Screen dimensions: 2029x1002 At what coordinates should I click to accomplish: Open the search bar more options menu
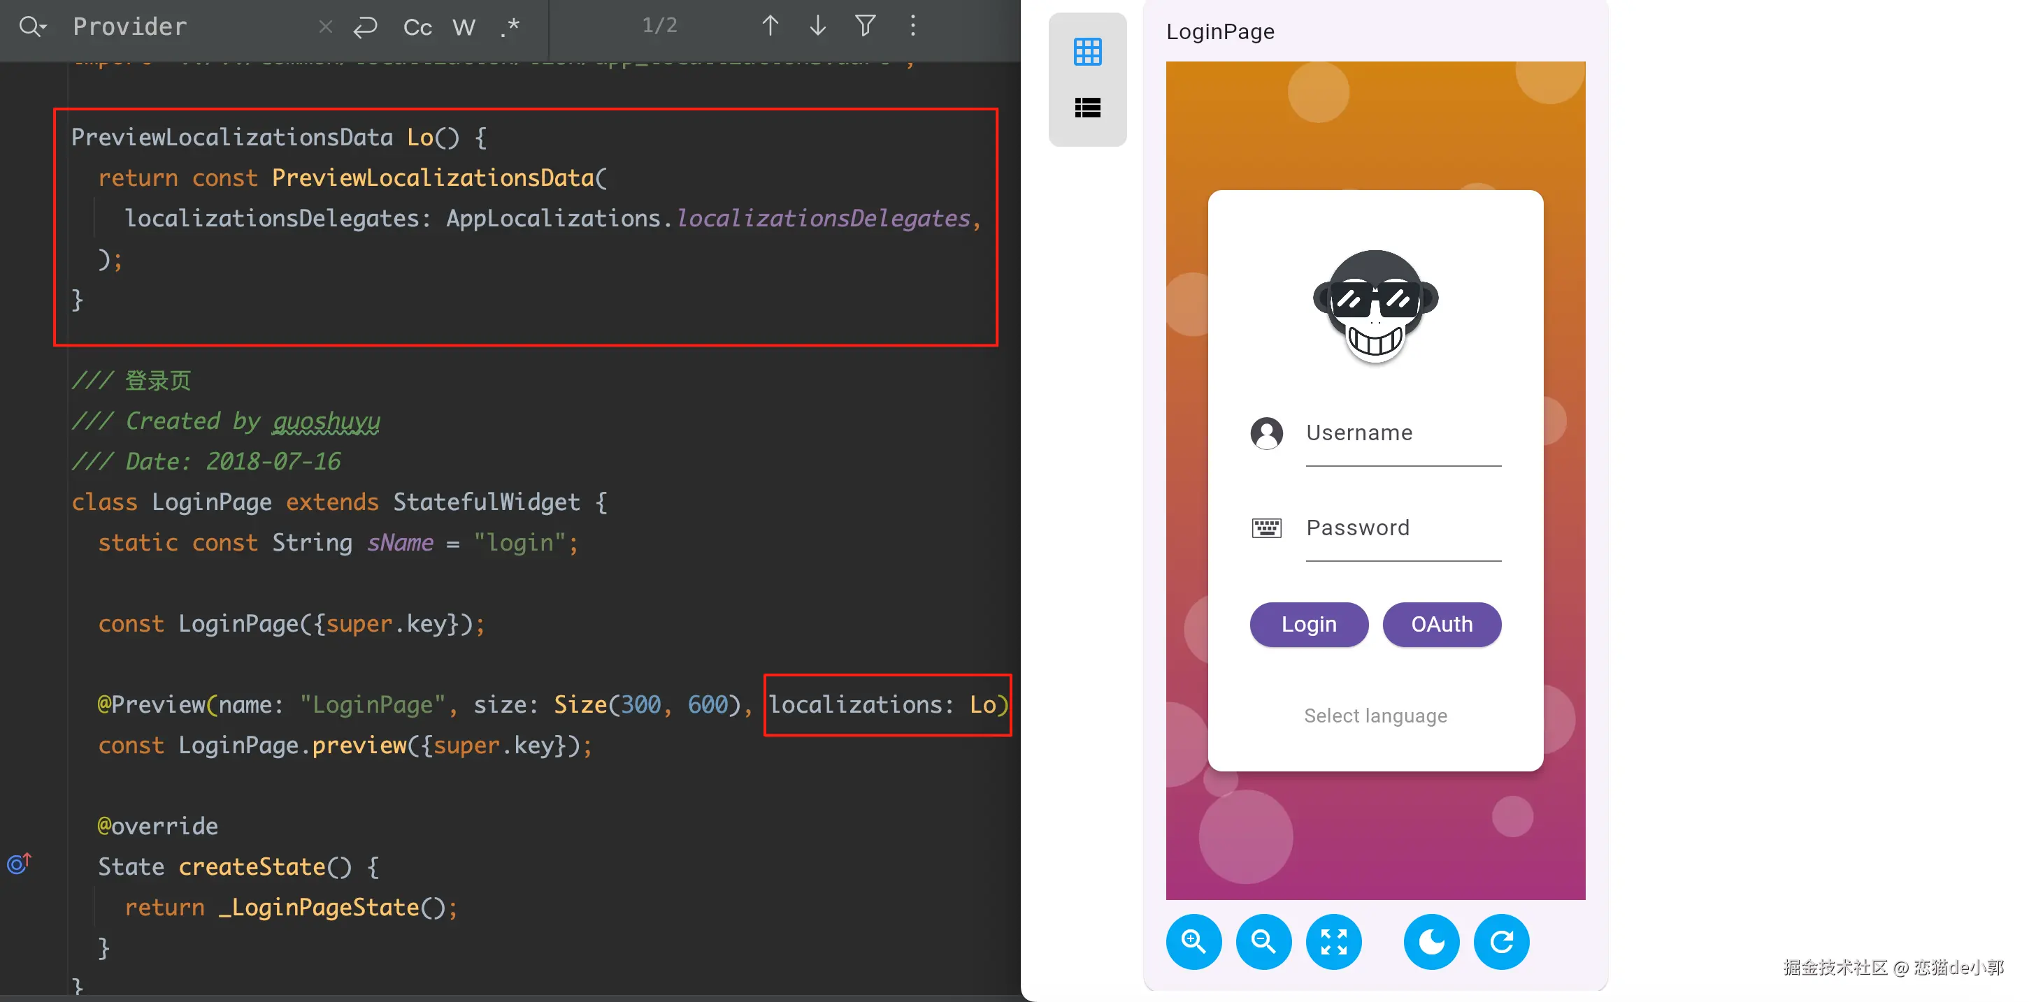pos(913,26)
